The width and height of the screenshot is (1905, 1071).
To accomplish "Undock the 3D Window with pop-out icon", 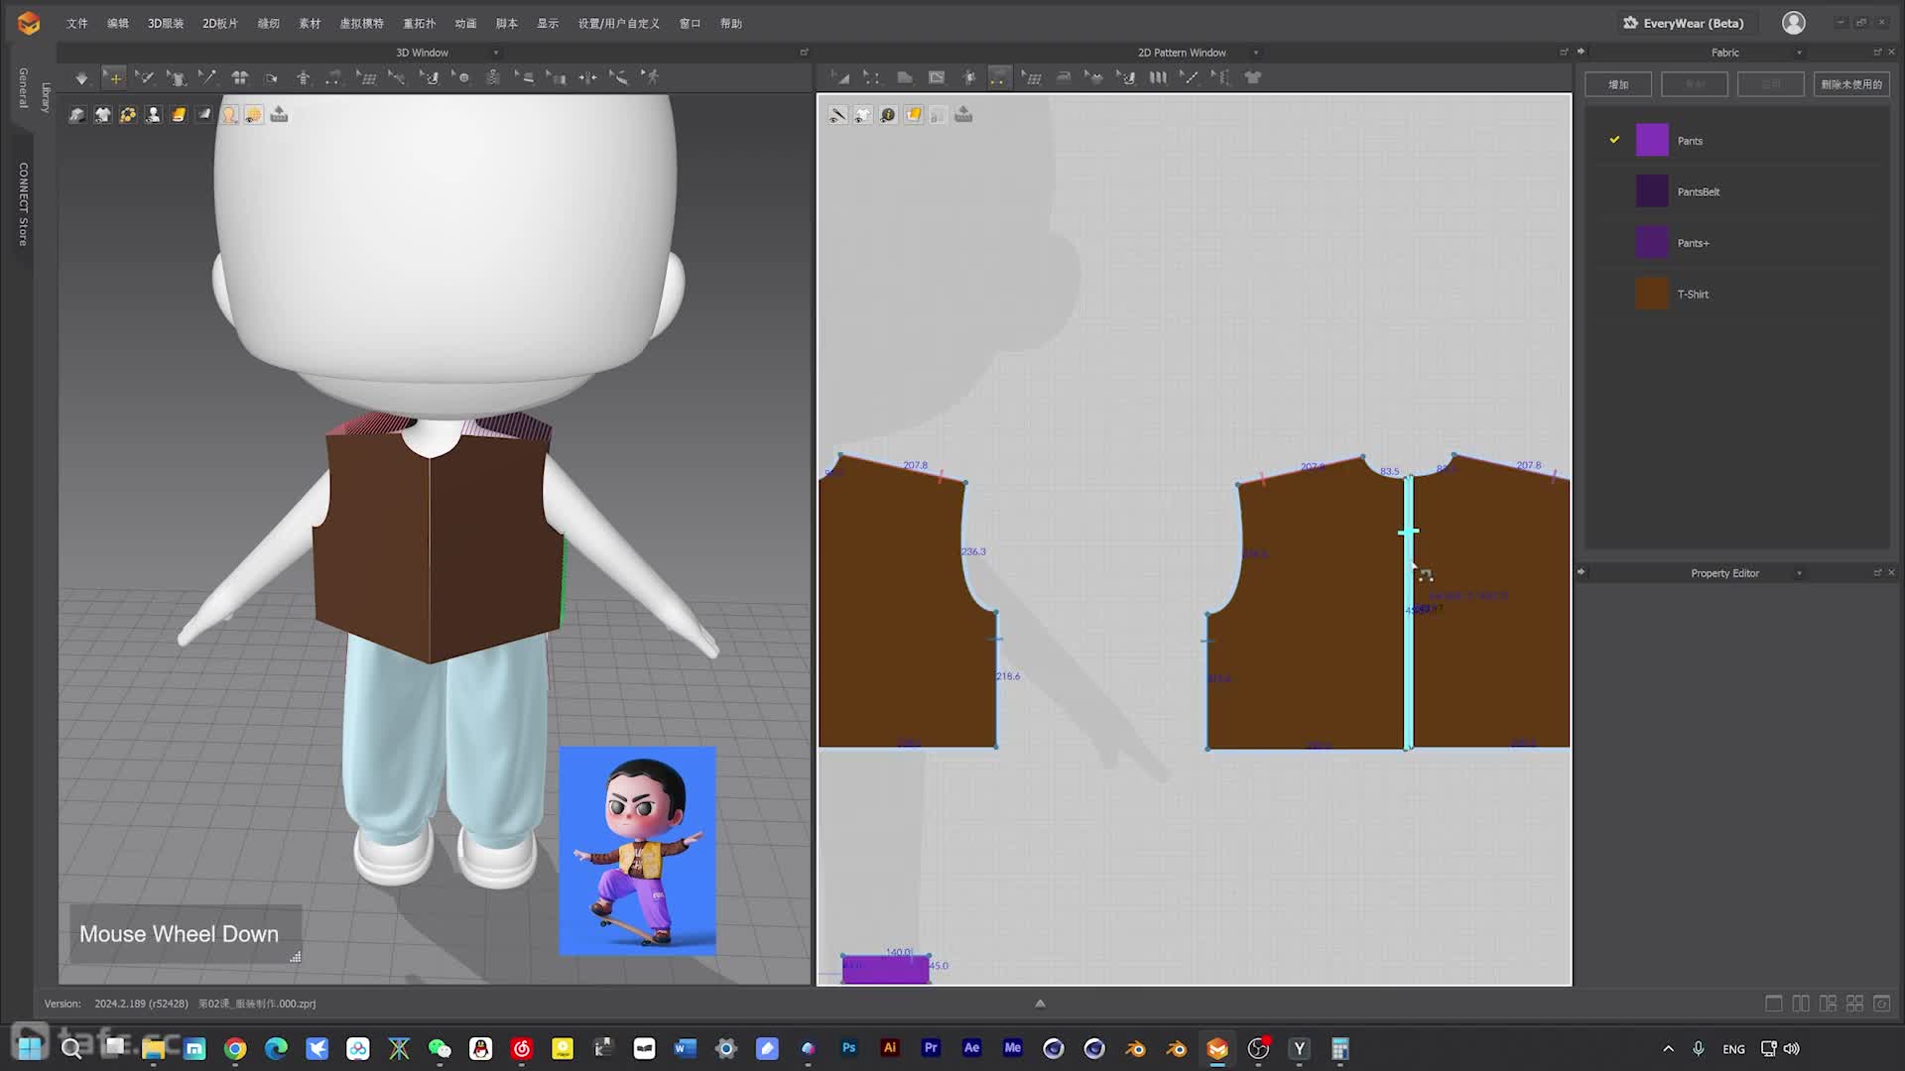I will pos(804,53).
